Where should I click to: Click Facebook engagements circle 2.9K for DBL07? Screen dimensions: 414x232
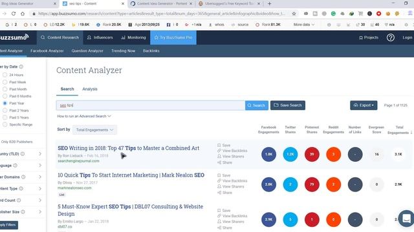pos(268,219)
